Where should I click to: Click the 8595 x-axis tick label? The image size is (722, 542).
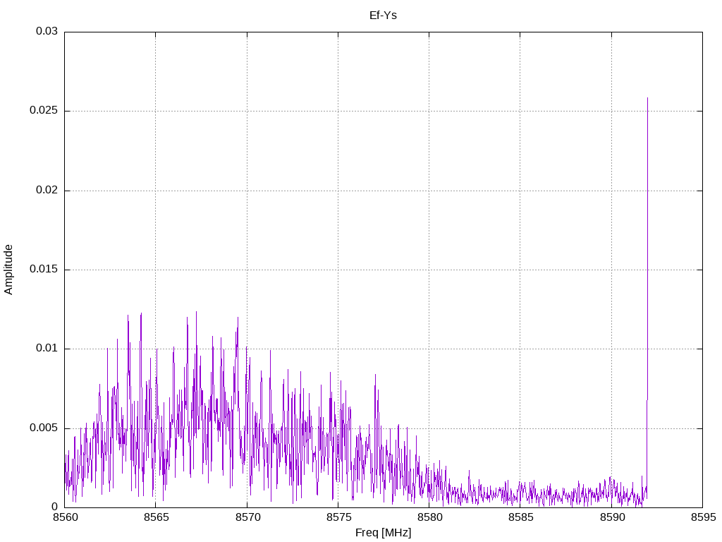point(703,517)
